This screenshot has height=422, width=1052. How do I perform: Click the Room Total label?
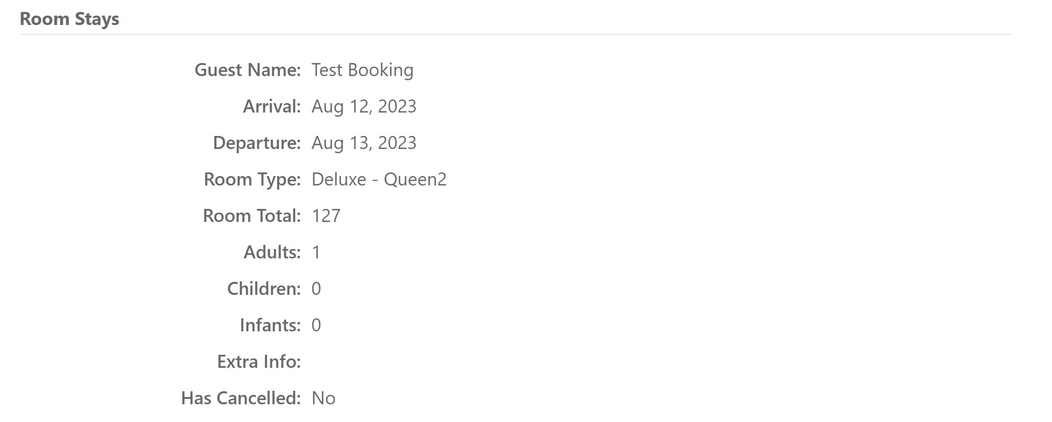point(252,216)
